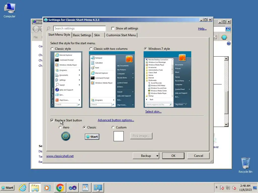This screenshot has height=193, width=258.
Task: Select Classic with two columns option
Action: [91, 49]
